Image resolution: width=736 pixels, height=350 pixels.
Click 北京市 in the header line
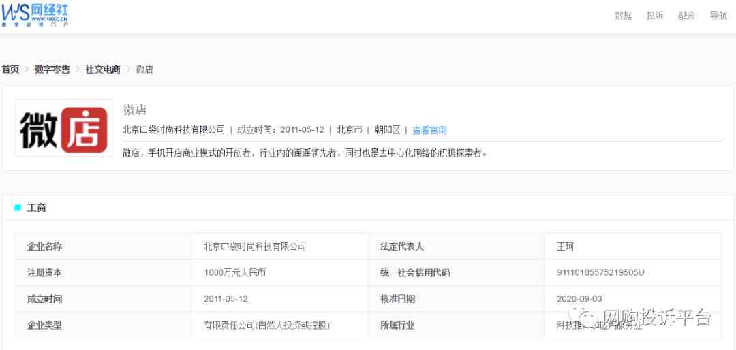click(x=349, y=130)
